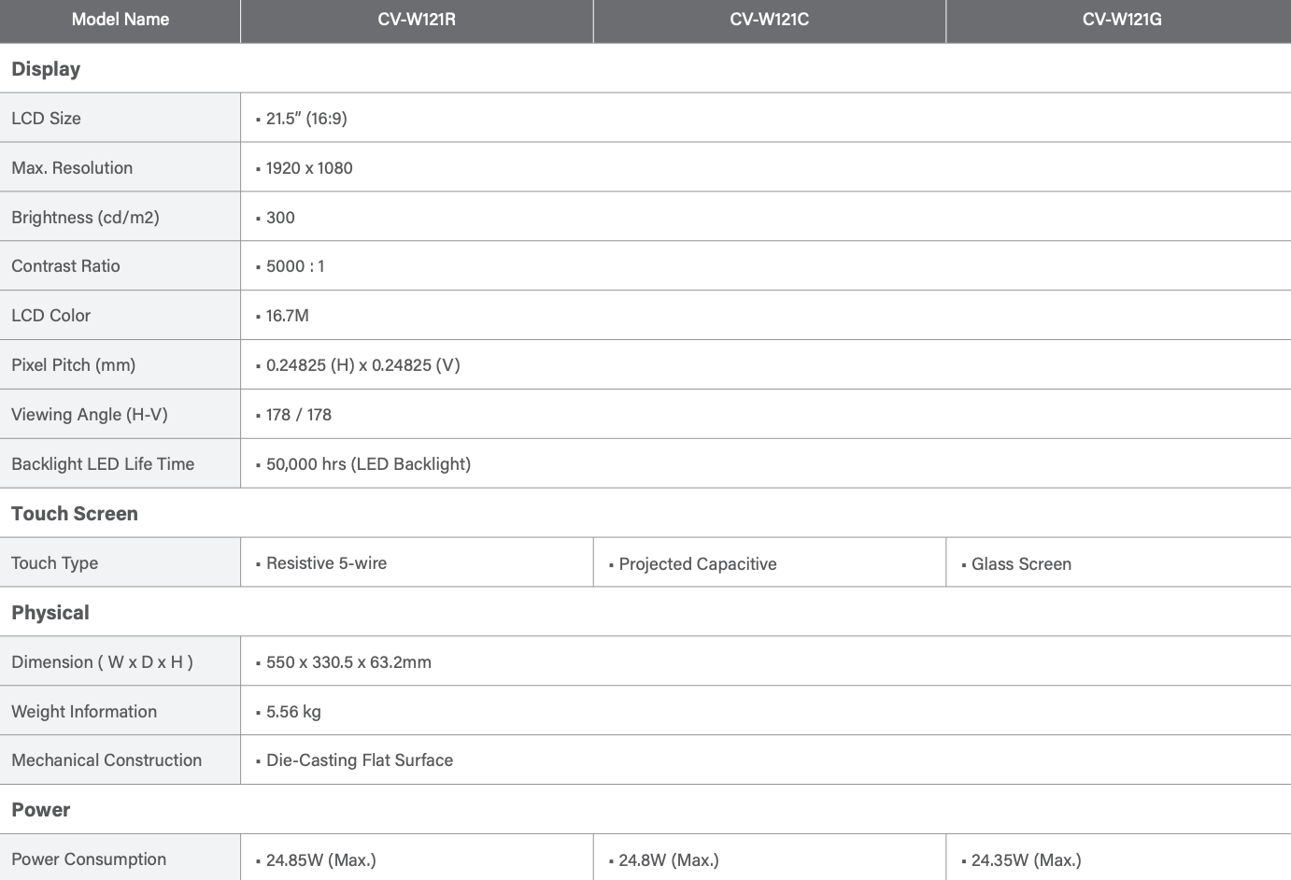The height and width of the screenshot is (880, 1291).
Task: Select the CV-W121C column header
Action: tap(770, 20)
